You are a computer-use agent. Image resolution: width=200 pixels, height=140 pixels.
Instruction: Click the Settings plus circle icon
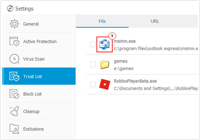(x=10, y=8)
